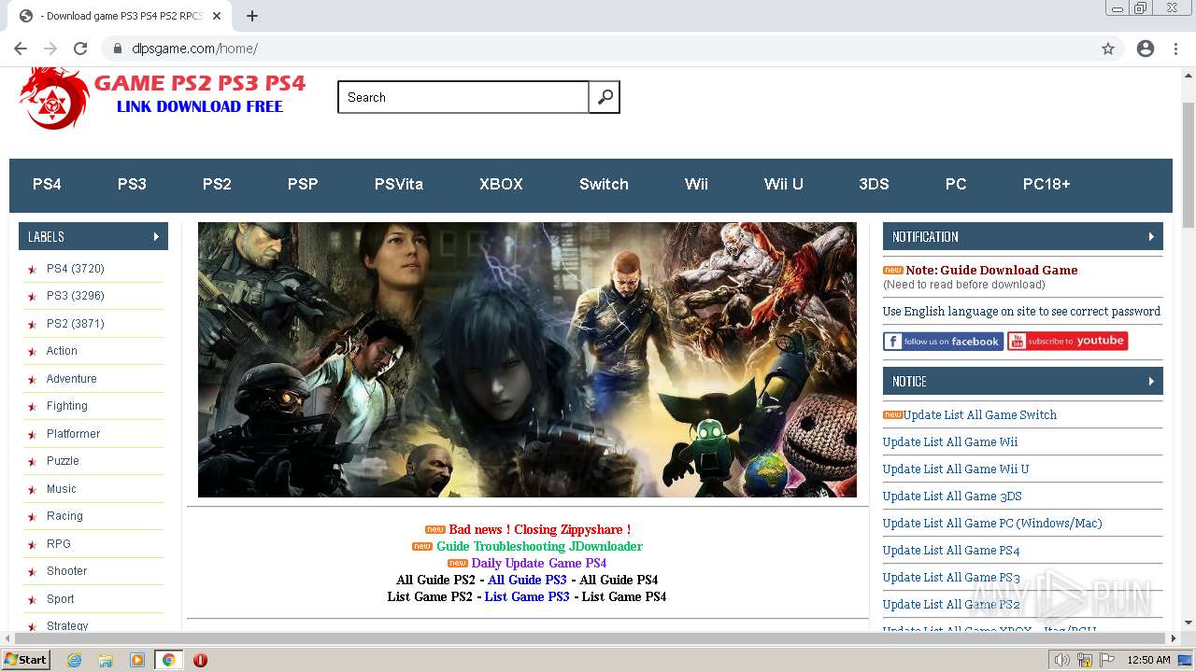The height and width of the screenshot is (672, 1196).
Task: Open Chrome three-dot menu
Action: click(1175, 49)
